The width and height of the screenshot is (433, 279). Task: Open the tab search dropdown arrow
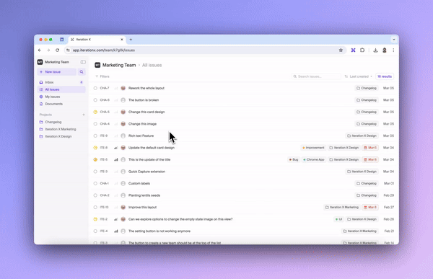click(394, 40)
